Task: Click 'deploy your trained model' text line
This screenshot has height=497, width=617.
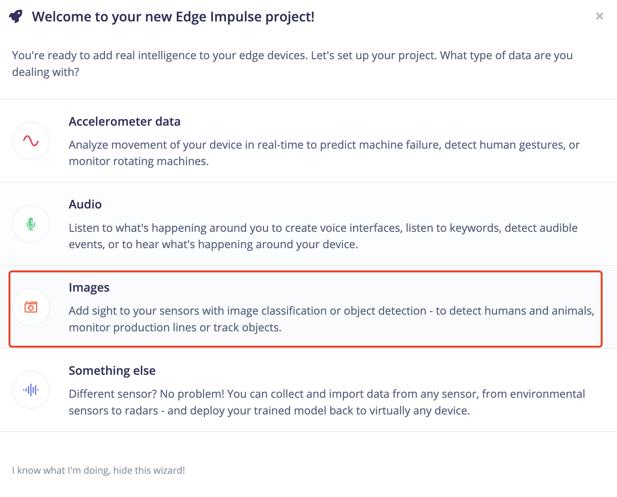Action: click(x=269, y=411)
